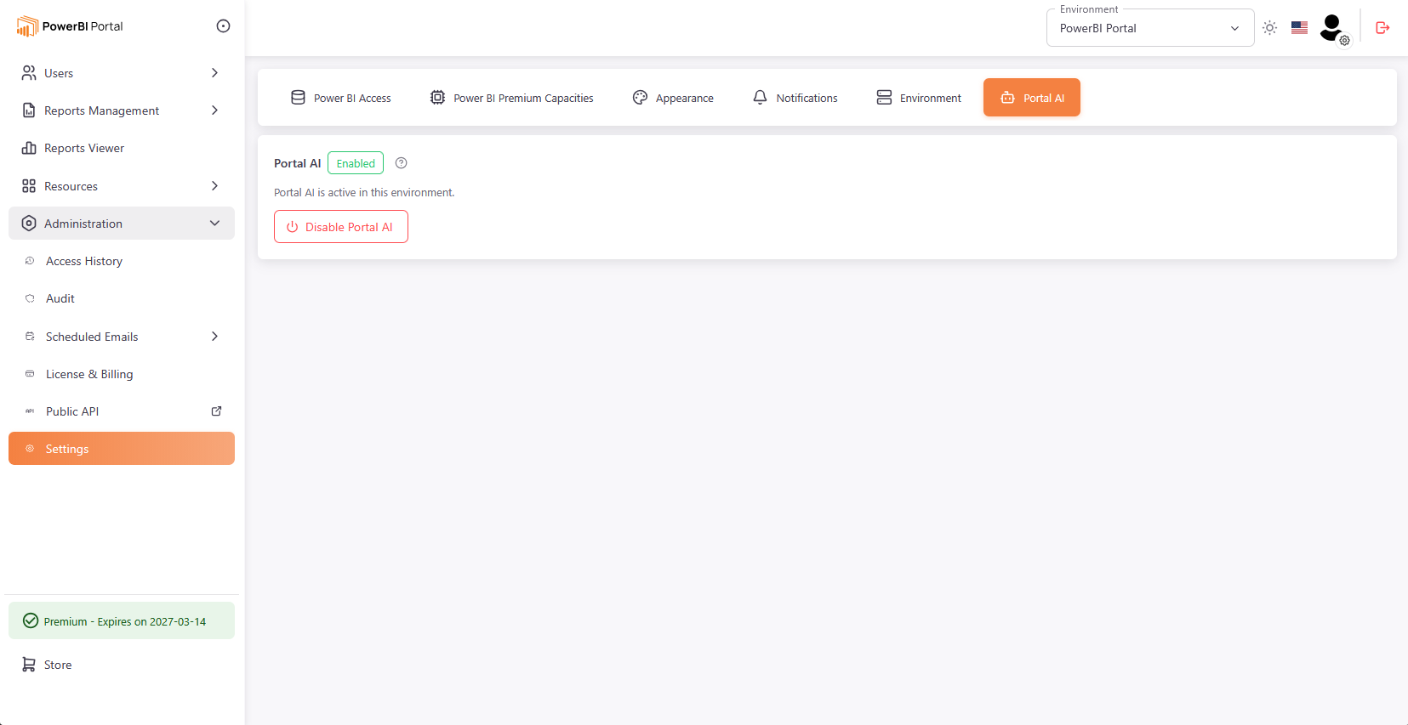Click the Users people icon
The width and height of the screenshot is (1408, 725).
click(x=29, y=73)
